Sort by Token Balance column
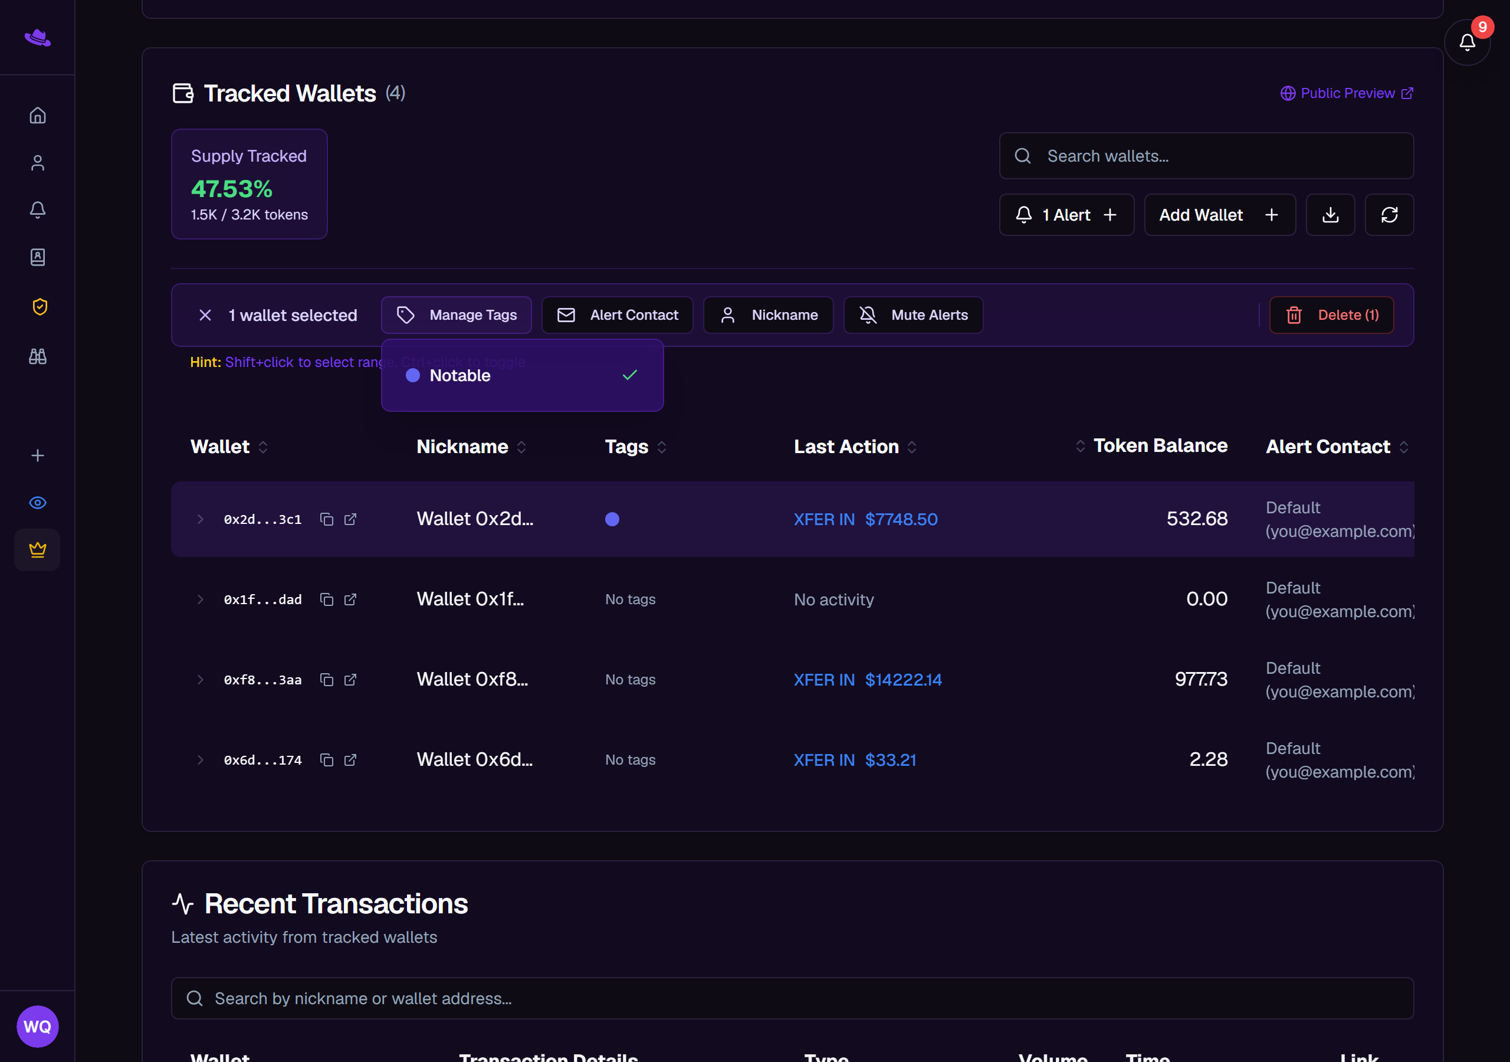This screenshot has height=1062, width=1510. tap(1151, 445)
